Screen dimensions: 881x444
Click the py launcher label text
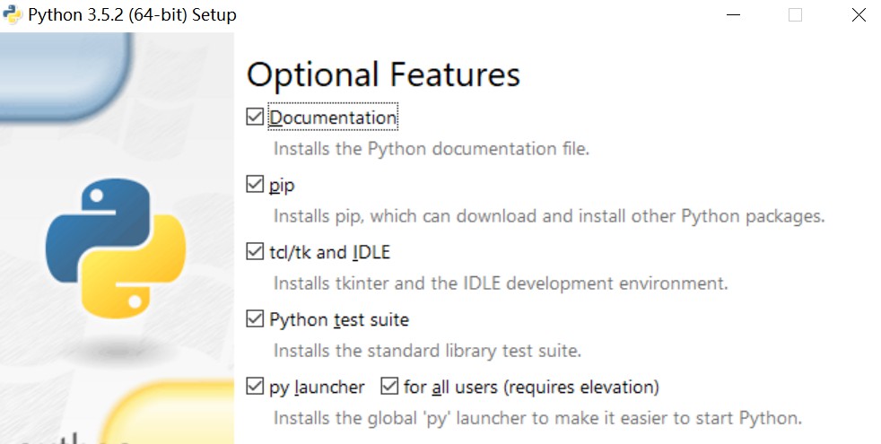tap(317, 387)
